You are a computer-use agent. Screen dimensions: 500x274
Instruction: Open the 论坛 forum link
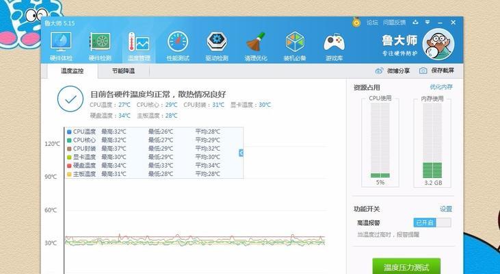coord(372,23)
